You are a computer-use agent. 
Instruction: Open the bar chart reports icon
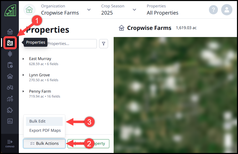point(10,121)
